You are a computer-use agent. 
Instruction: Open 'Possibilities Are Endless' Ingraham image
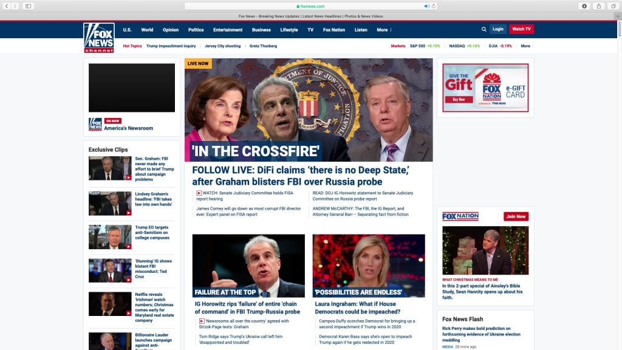point(369,266)
